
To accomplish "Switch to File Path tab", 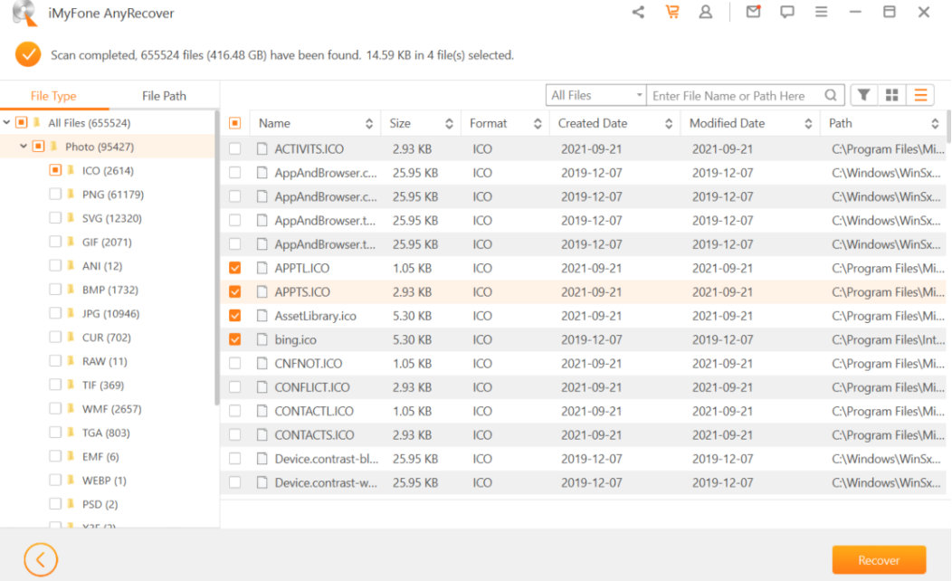I will click(x=164, y=96).
